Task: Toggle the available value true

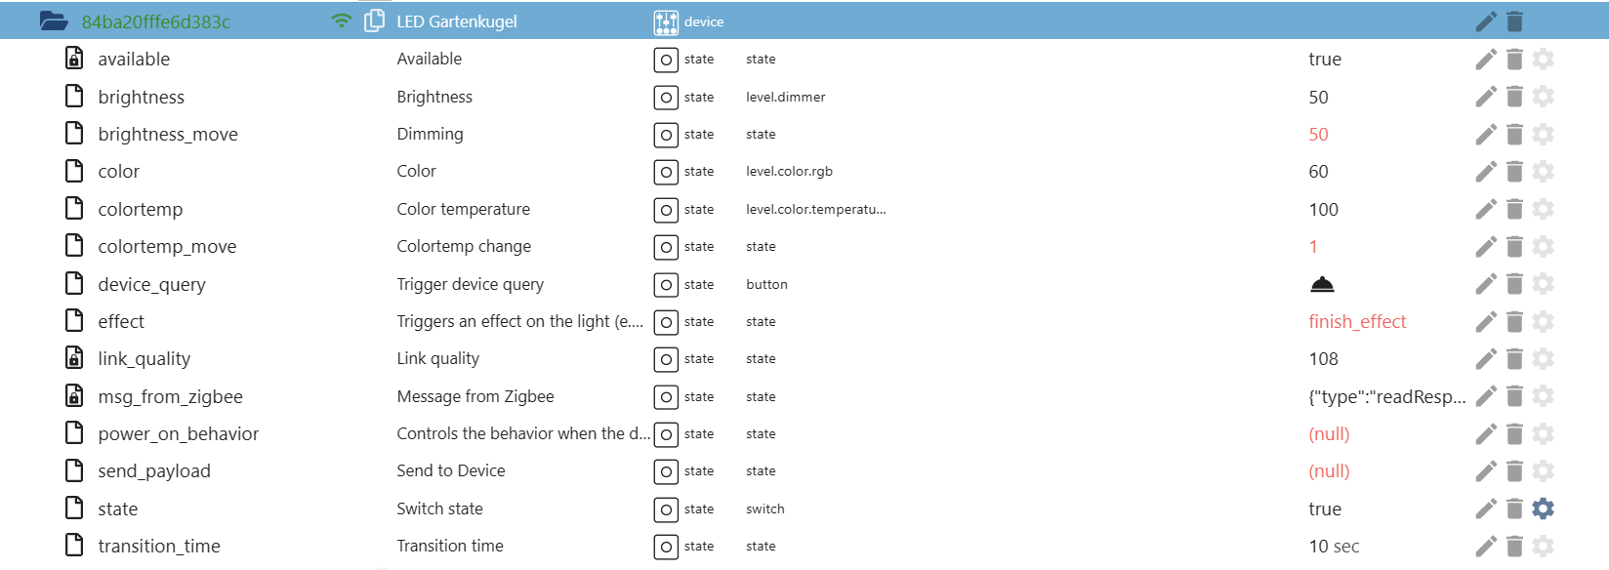Action: tap(1325, 60)
